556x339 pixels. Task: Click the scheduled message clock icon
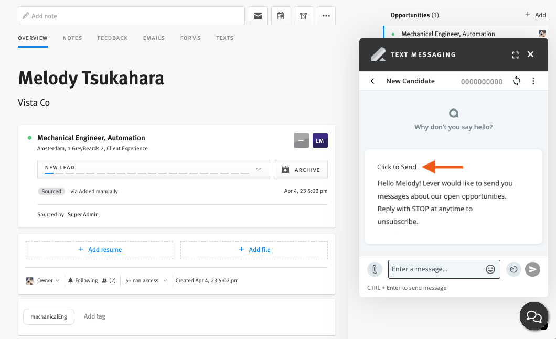pyautogui.click(x=514, y=269)
